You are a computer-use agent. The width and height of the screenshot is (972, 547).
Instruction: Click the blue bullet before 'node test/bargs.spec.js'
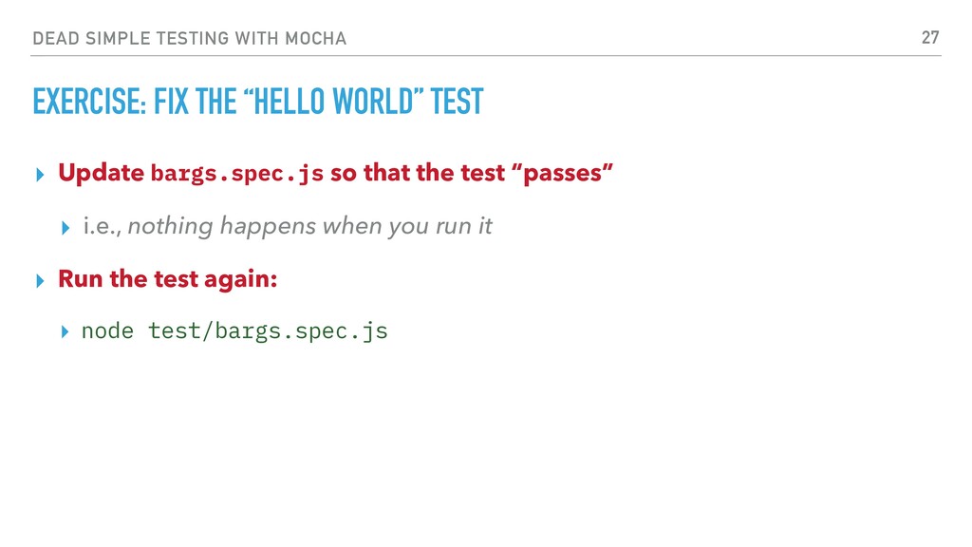65,331
